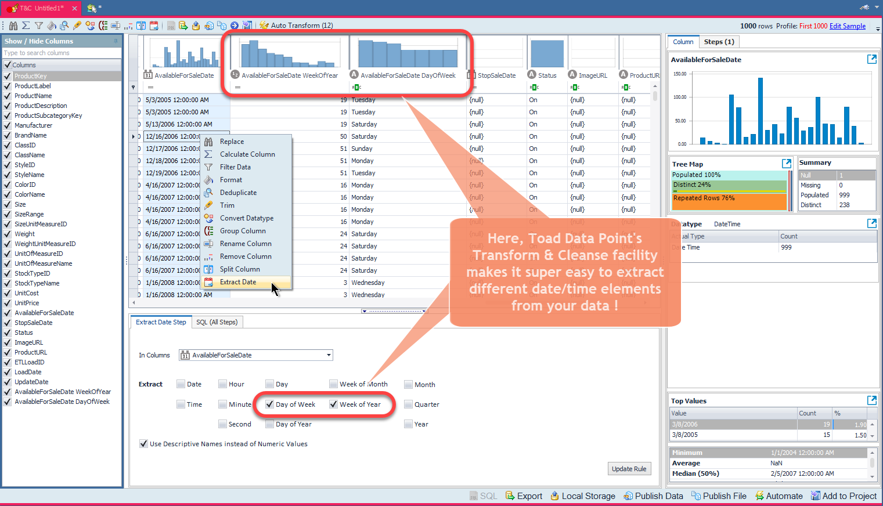This screenshot has height=506, width=883.
Task: Click the Rename Column toolbar icon
Action: pyautogui.click(x=116, y=26)
